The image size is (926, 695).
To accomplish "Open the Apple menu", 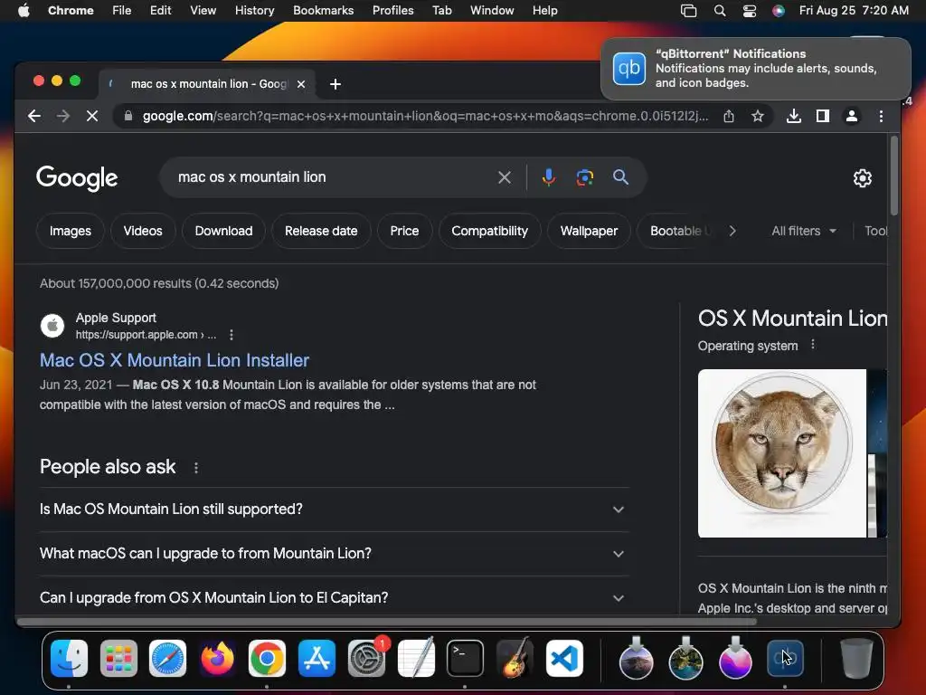I will pos(24,11).
